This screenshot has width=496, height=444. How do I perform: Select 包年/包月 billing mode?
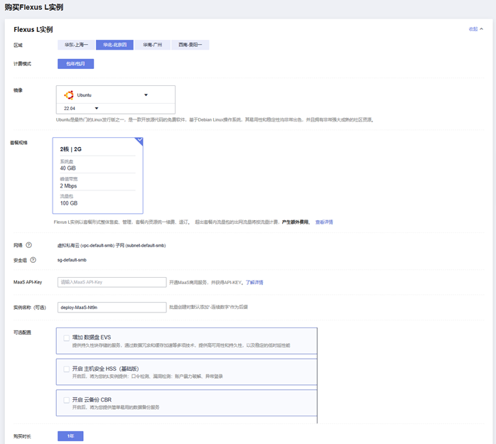click(x=75, y=63)
